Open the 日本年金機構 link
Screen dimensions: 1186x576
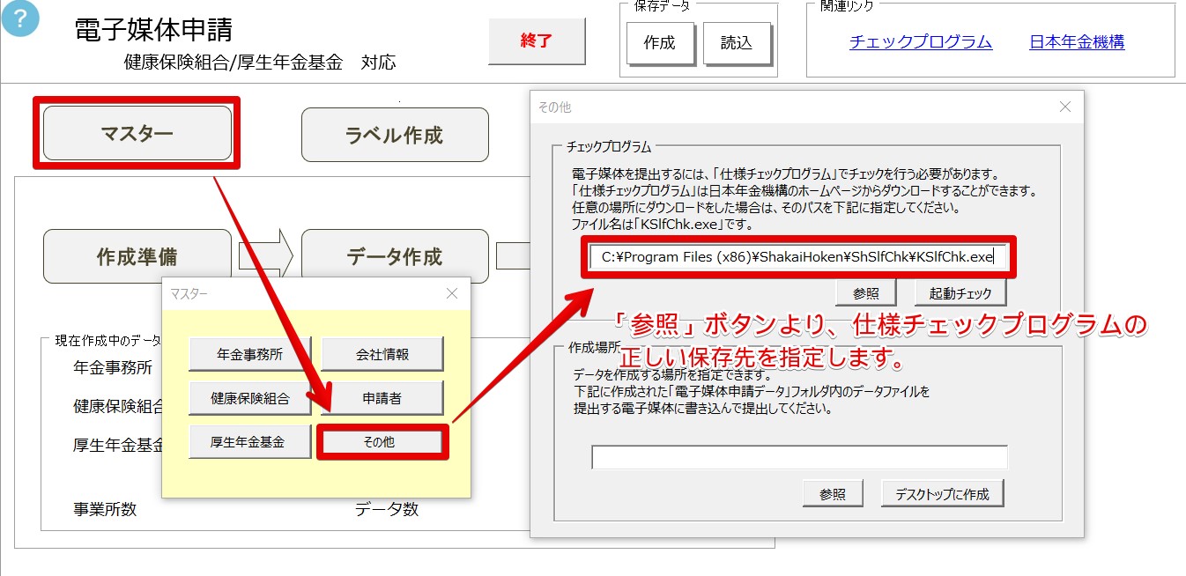coord(1077,41)
